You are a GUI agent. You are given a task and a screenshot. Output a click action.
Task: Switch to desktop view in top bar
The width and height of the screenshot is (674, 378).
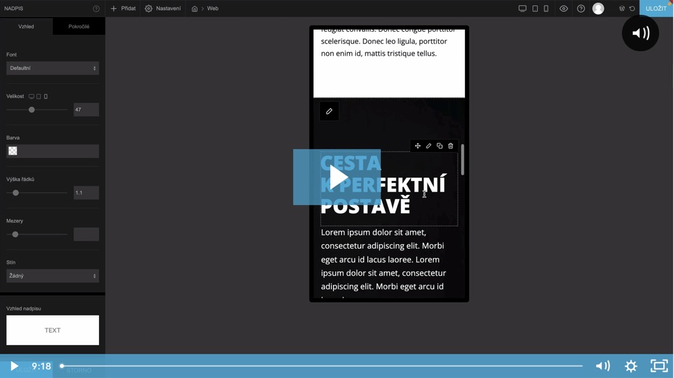pos(522,9)
